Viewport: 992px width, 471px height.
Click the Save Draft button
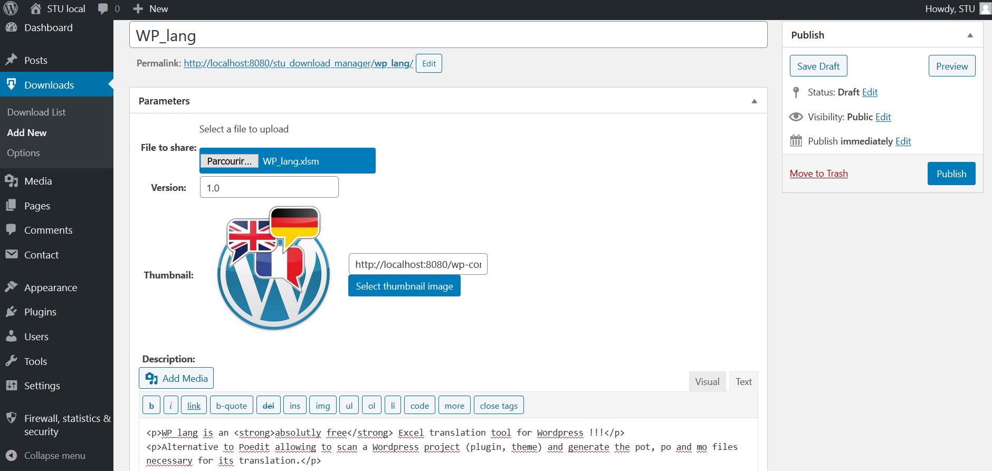tap(818, 66)
